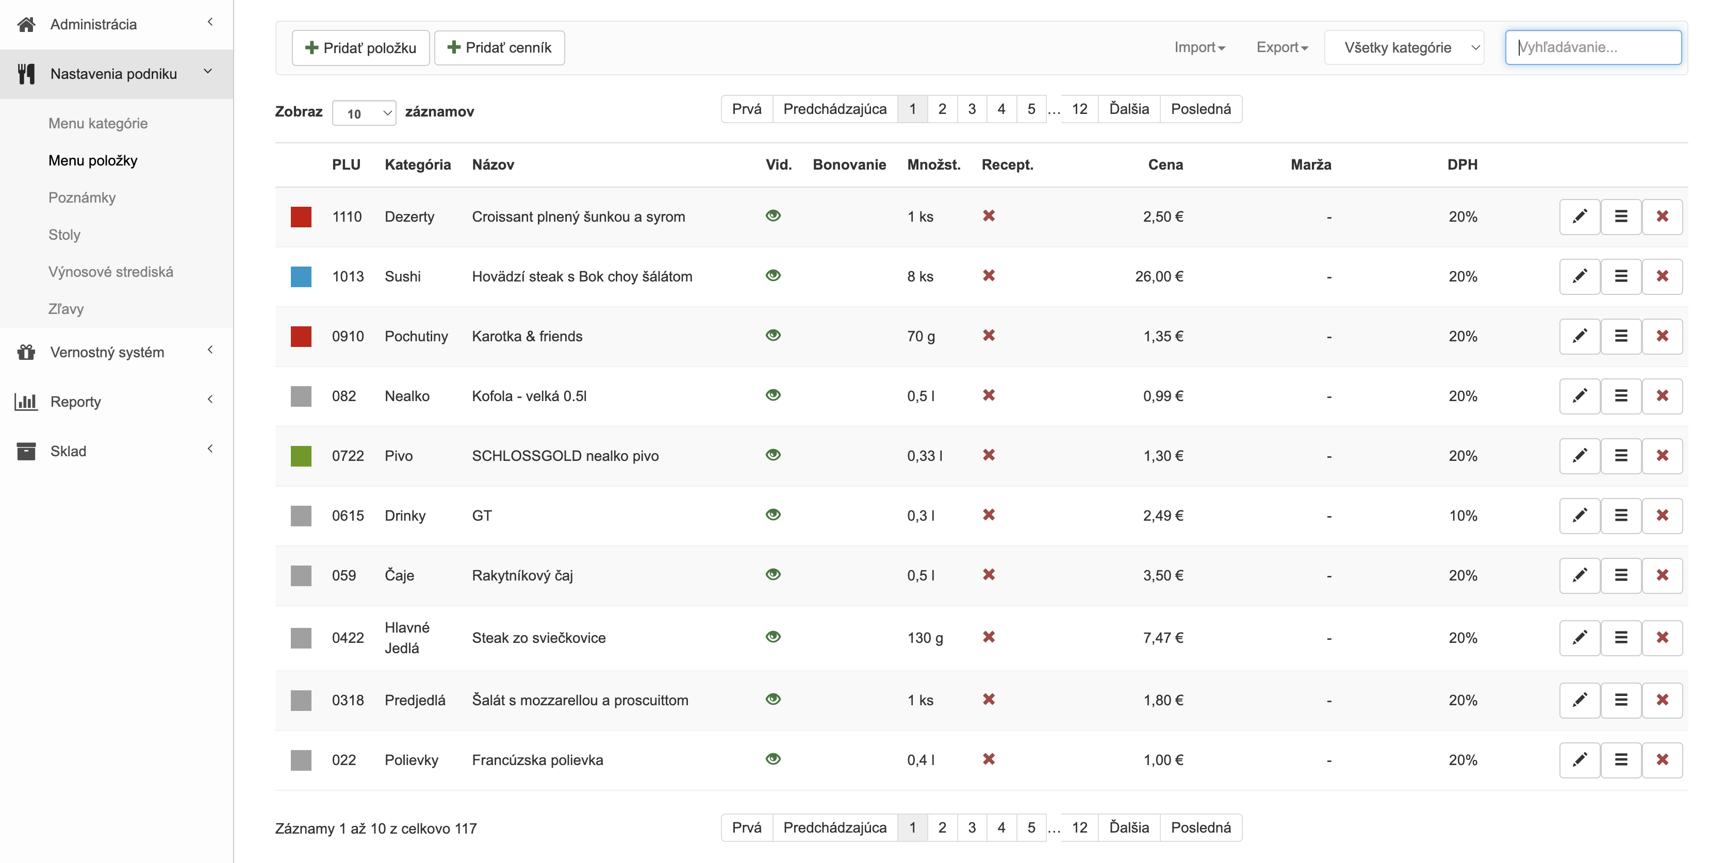This screenshot has width=1709, height=863.
Task: Click the Pridať položku button
Action: [x=360, y=48]
